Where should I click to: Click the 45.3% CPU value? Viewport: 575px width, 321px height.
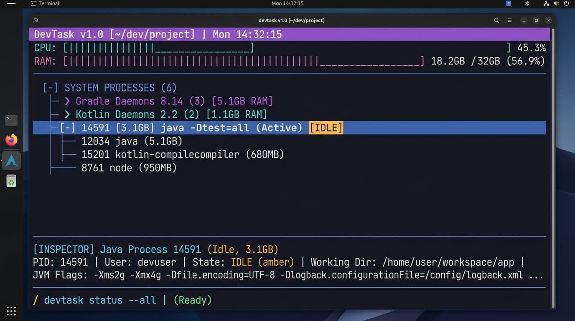531,48
